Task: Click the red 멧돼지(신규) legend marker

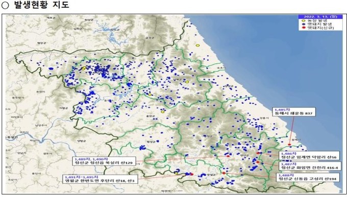Action: [304, 27]
